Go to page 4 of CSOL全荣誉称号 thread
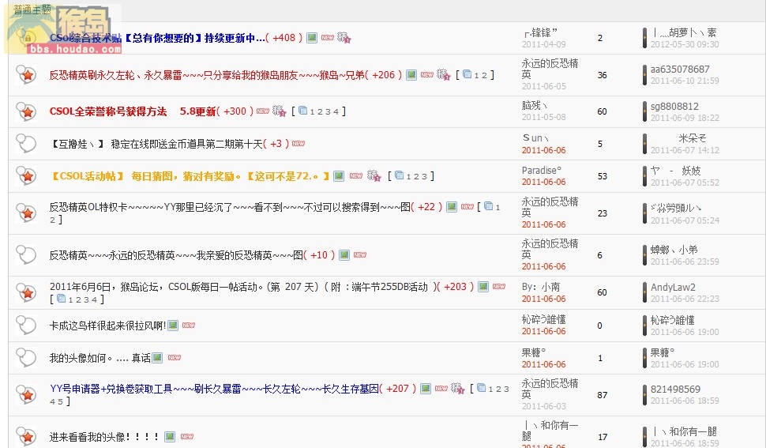Viewport: 766px width, 448px height. 336,112
